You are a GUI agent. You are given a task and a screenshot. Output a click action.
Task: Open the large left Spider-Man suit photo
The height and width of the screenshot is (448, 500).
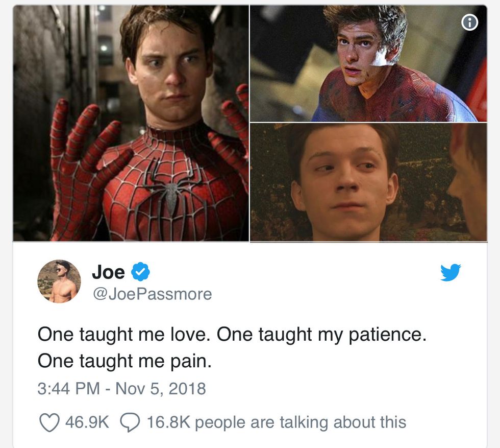pyautogui.click(x=131, y=123)
